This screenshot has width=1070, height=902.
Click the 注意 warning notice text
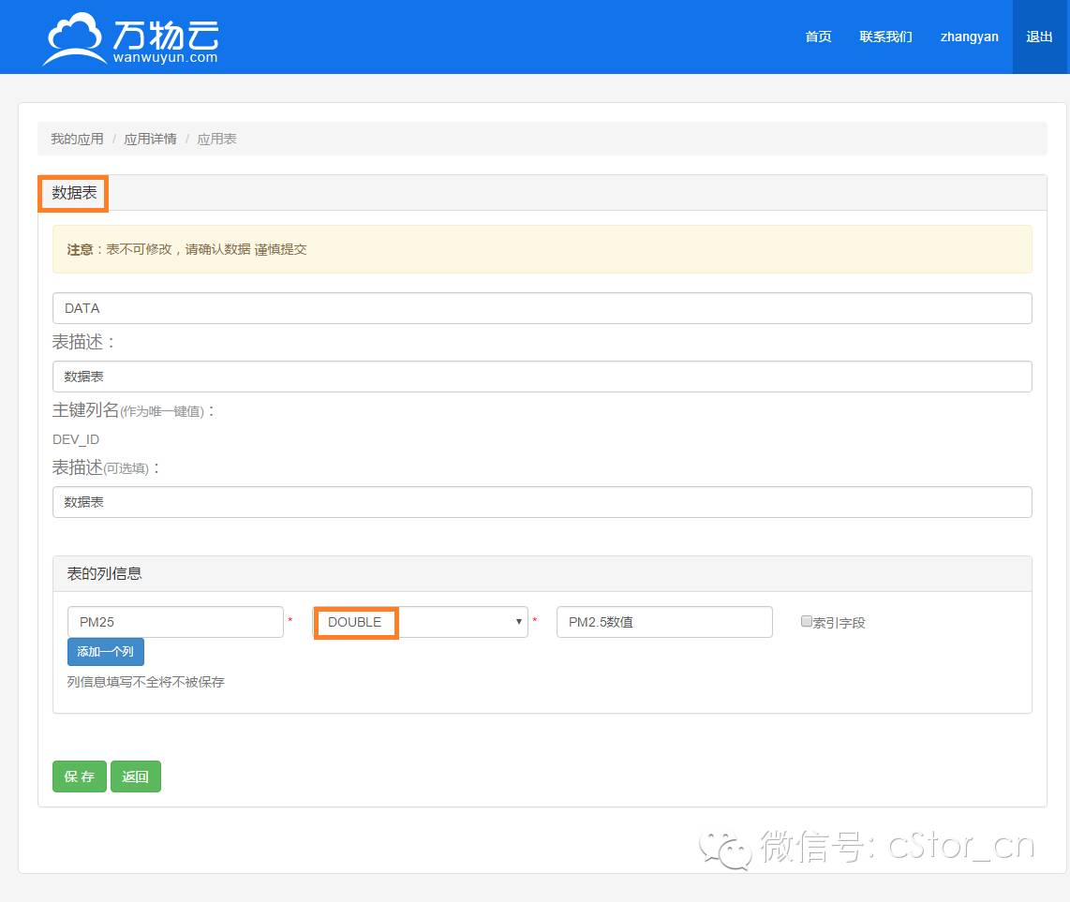[186, 250]
